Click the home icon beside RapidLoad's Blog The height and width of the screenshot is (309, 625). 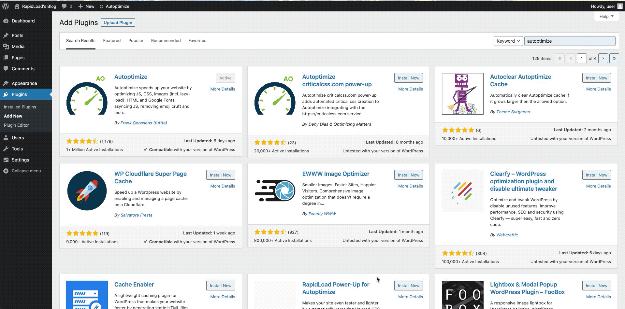point(17,6)
